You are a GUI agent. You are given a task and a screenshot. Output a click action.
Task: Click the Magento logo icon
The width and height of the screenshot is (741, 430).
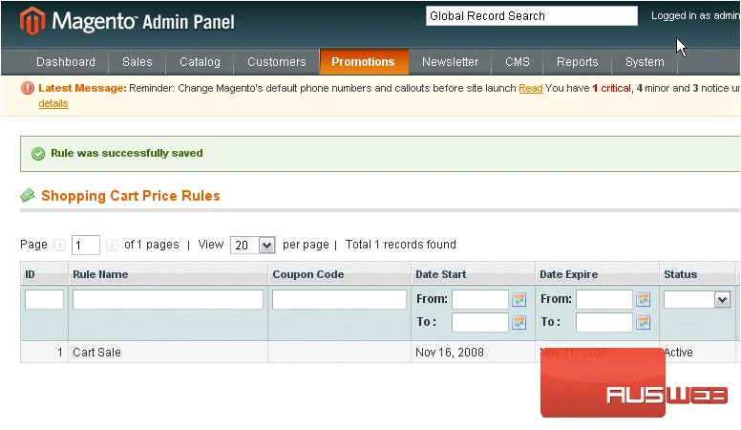(32, 20)
